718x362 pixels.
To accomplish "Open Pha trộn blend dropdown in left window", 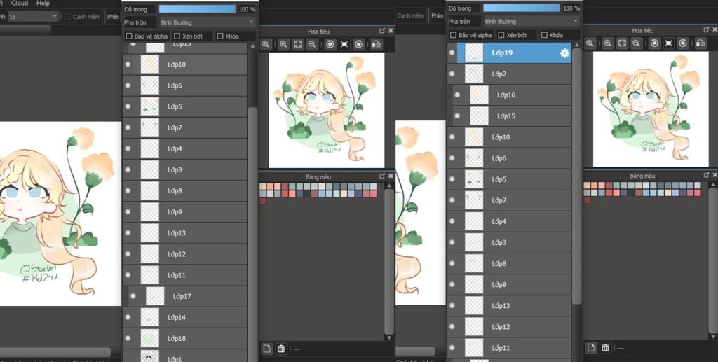I will pos(207,22).
